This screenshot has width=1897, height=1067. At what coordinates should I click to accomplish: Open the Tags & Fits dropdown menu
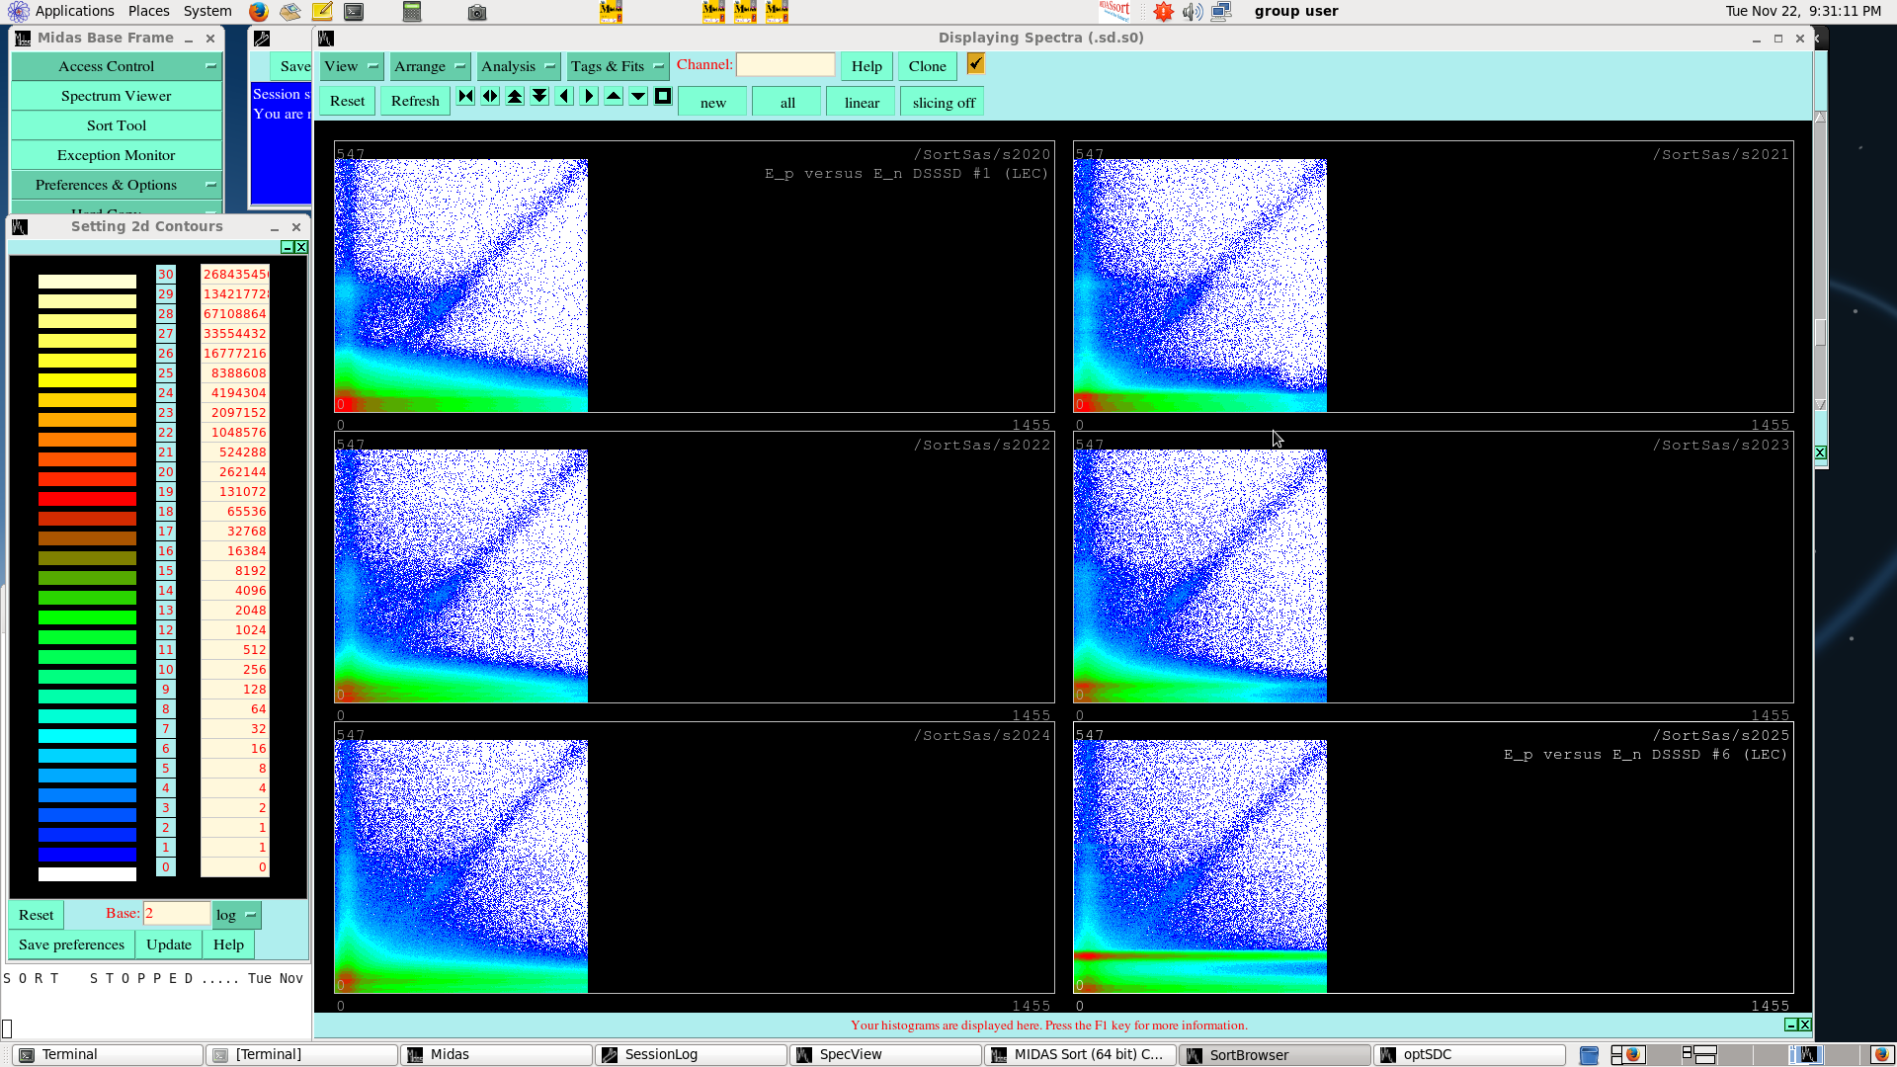tap(618, 66)
